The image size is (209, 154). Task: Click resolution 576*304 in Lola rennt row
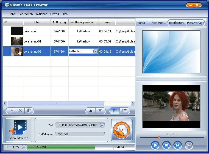[x=60, y=31]
